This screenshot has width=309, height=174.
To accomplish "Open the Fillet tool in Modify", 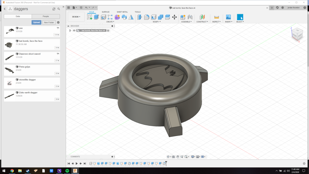I will pyautogui.click(x=146, y=17).
